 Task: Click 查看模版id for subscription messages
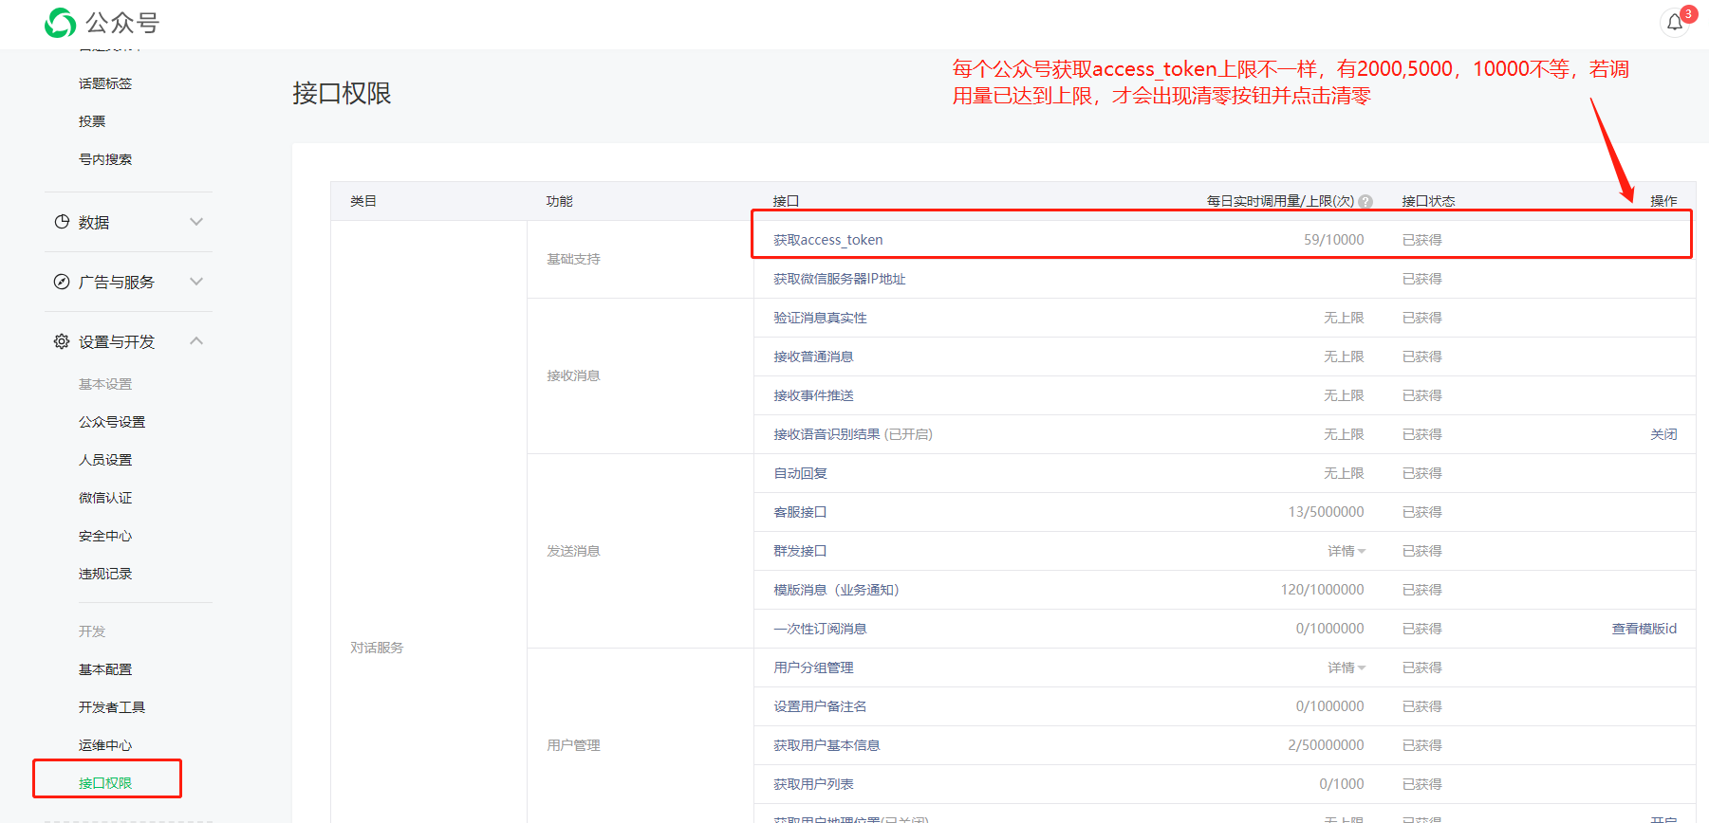1644,629
